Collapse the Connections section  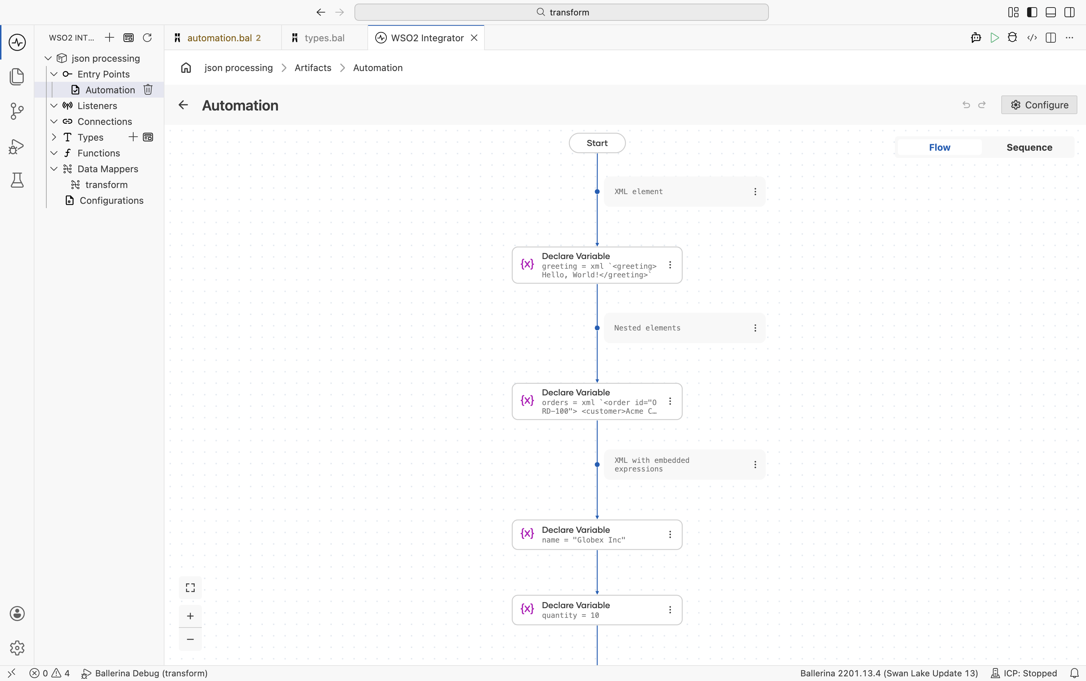coord(54,121)
